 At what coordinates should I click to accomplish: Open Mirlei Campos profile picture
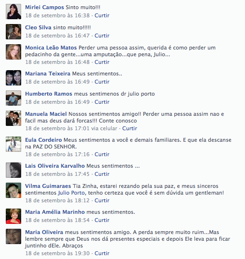(13, 12)
